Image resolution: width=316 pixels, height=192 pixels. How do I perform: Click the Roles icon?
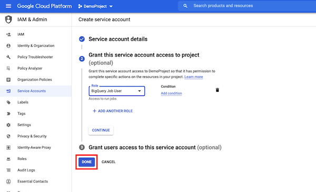tap(8, 159)
